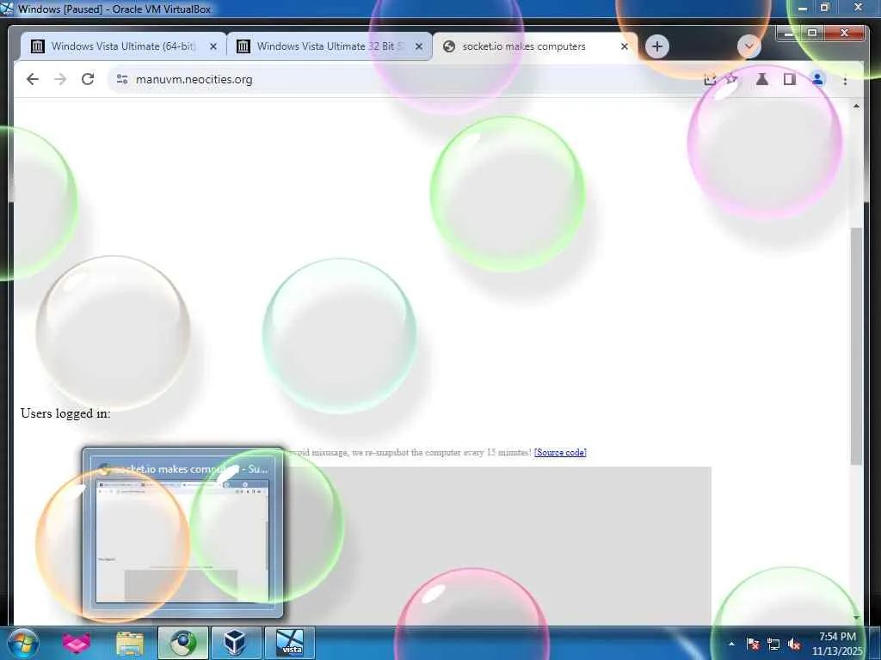The width and height of the screenshot is (881, 660).
Task: Click the browser taskbar button
Action: click(183, 643)
